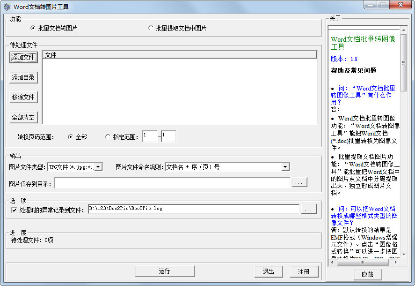Open 图片文件类型 dropdown
Viewport: 415px width, 286px height.
tap(98, 167)
